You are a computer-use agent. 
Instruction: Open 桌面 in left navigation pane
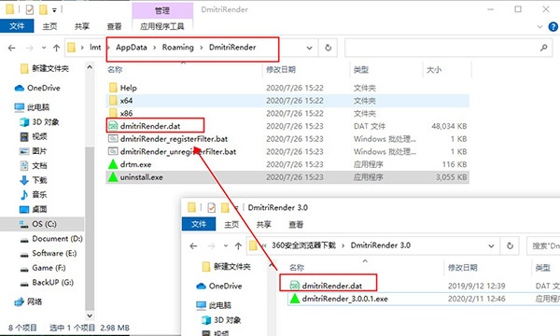tap(39, 209)
